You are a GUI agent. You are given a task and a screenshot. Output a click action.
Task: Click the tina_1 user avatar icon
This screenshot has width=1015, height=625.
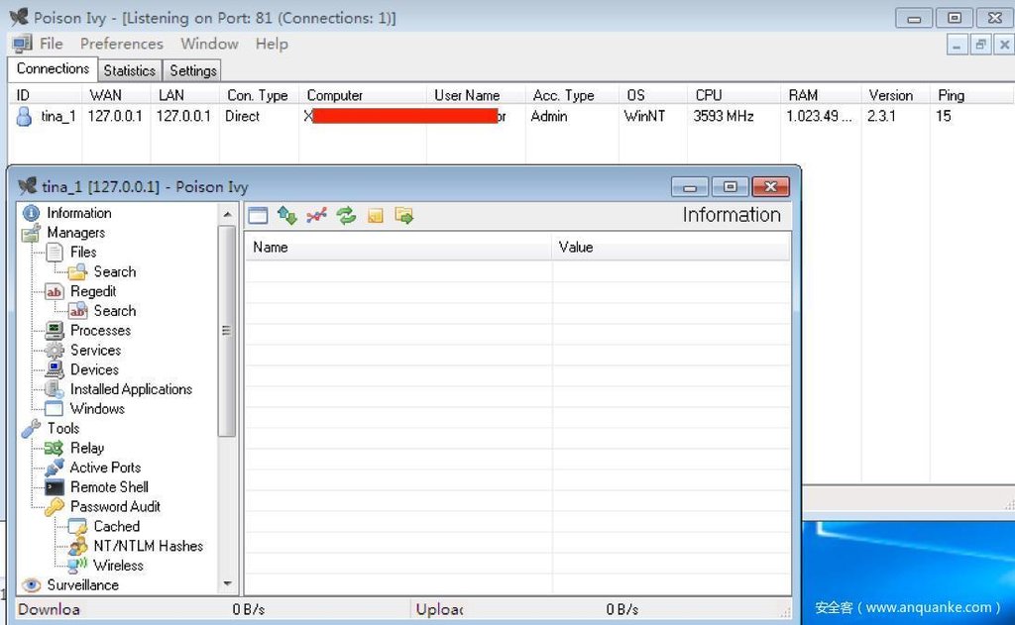point(24,117)
